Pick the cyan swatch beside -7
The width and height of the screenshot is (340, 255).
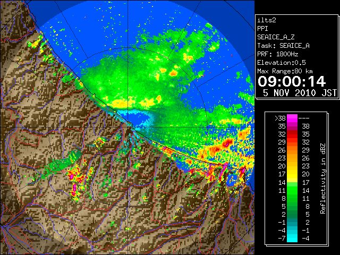pyautogui.click(x=292, y=239)
